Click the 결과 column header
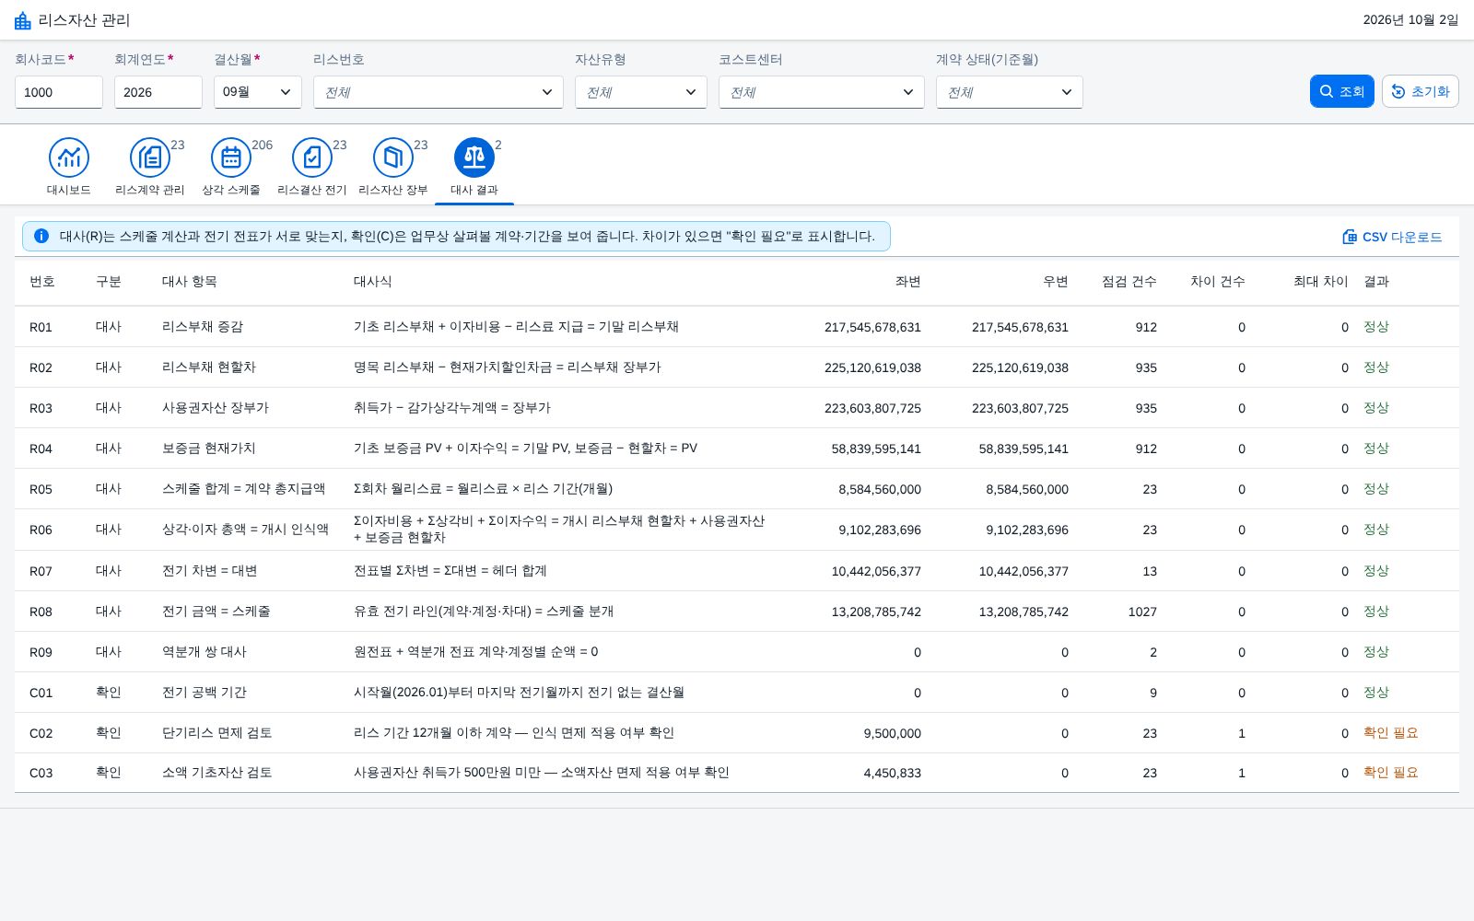The width and height of the screenshot is (1474, 921). [1376, 282]
